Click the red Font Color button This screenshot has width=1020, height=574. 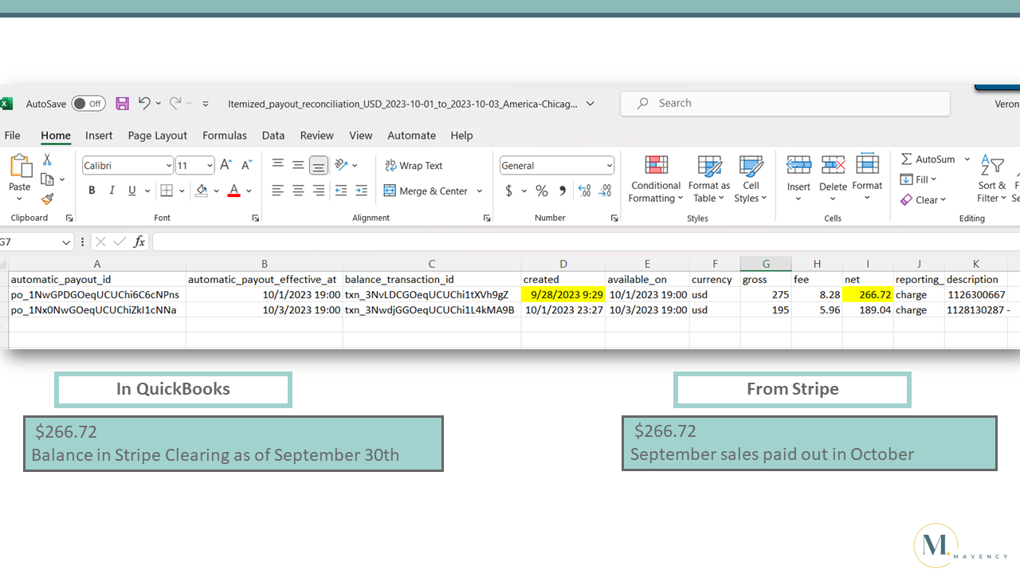point(233,191)
